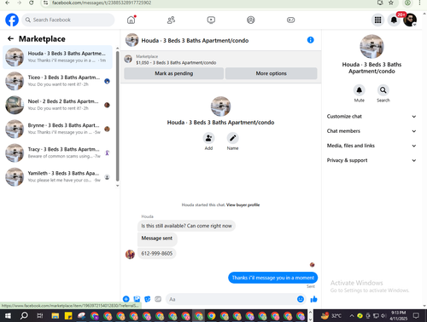Screen dimensions: 427x322
Task: Open Windows Start menu
Action: pyautogui.click(x=8, y=316)
